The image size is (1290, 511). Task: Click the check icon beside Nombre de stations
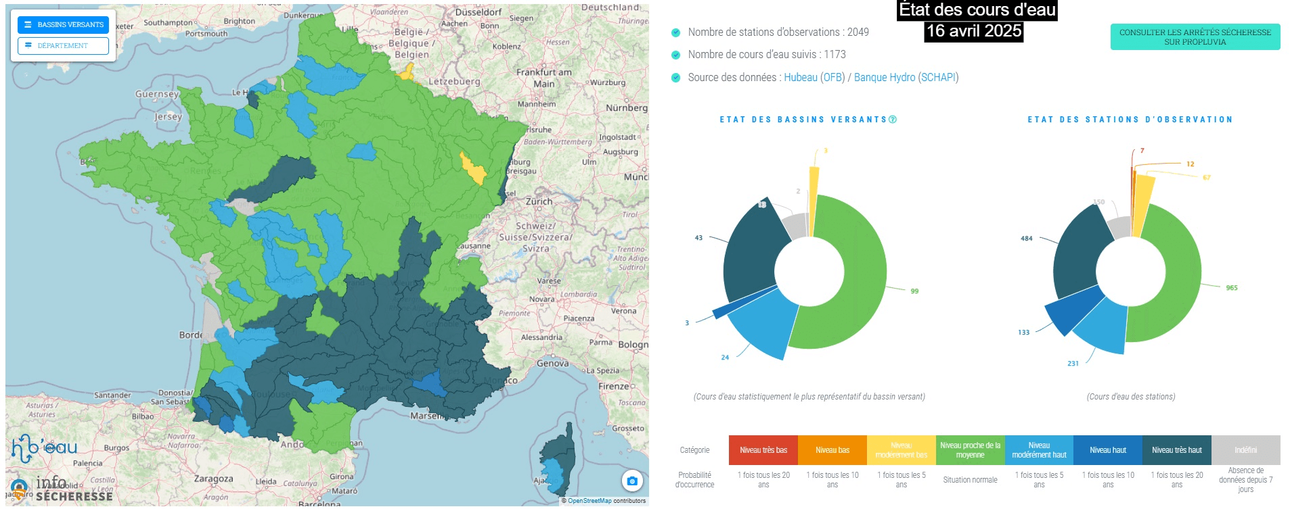(x=675, y=32)
